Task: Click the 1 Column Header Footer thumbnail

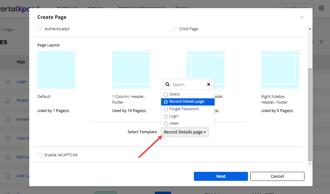Action: 131,70
